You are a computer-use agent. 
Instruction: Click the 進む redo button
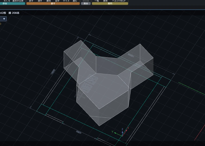pyautogui.click(x=75, y=1)
